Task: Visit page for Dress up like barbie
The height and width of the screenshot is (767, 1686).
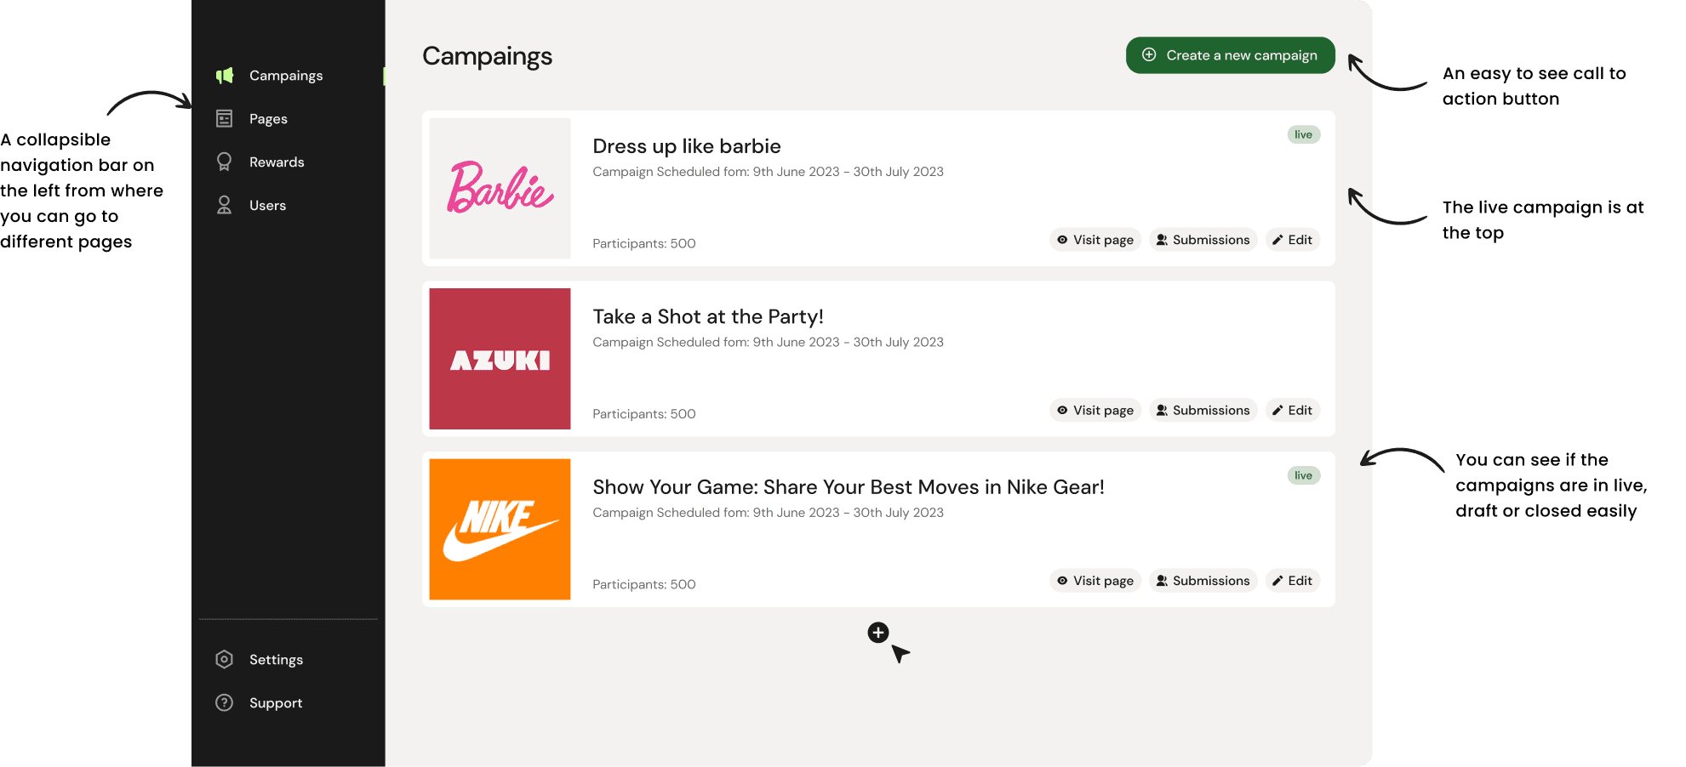Action: (1095, 240)
